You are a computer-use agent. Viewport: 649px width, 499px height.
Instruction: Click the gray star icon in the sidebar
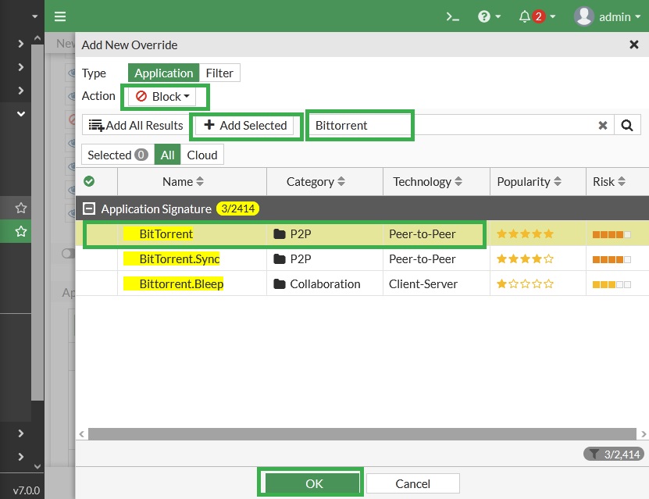coord(20,208)
